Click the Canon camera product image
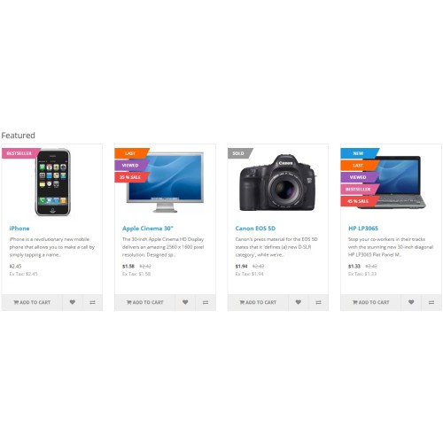 [277, 183]
